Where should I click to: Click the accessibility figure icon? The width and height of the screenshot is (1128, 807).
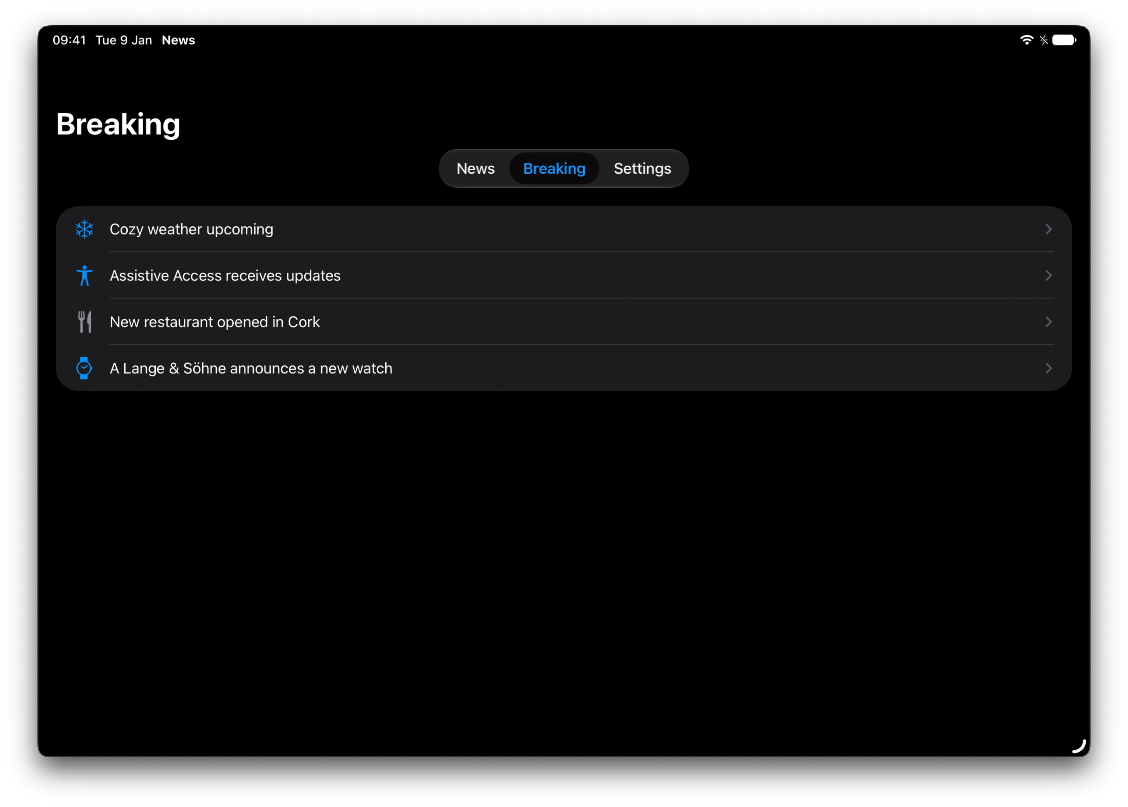84,275
